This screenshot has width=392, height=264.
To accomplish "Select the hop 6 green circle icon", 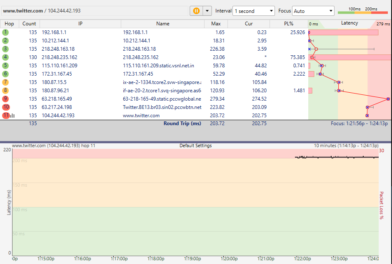I will coord(5,74).
